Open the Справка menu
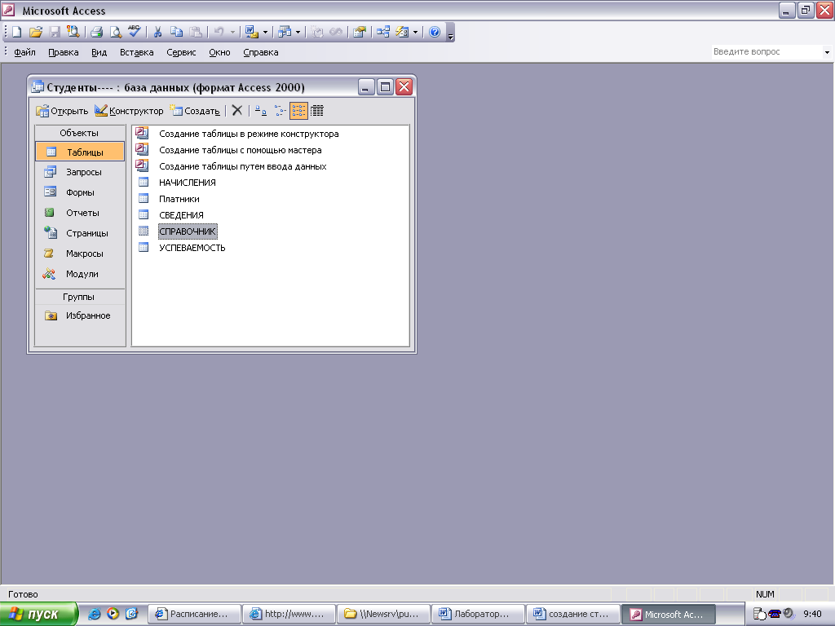The image size is (835, 626). tap(260, 52)
